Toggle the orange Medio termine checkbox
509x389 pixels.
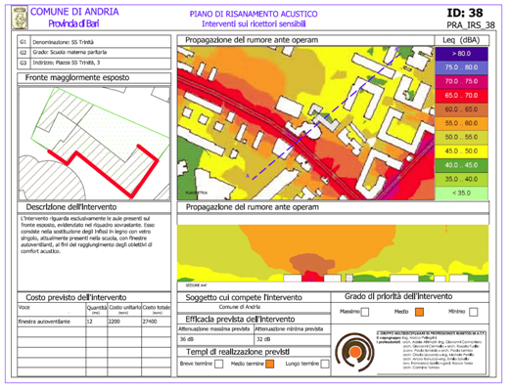point(270,364)
